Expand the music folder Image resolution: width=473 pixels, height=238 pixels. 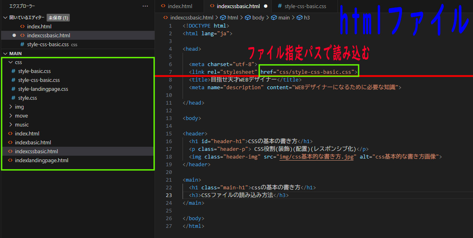[x=11, y=124]
